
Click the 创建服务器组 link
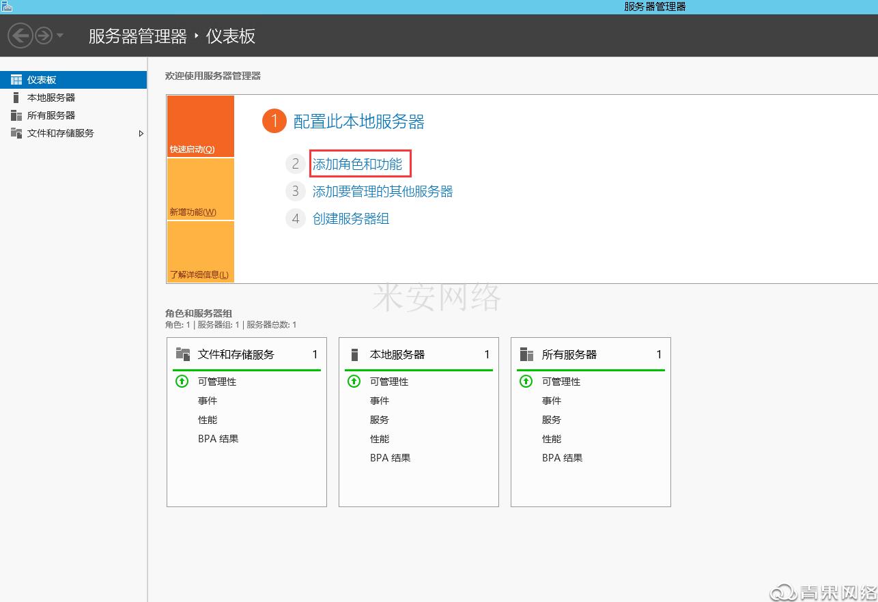tap(351, 218)
